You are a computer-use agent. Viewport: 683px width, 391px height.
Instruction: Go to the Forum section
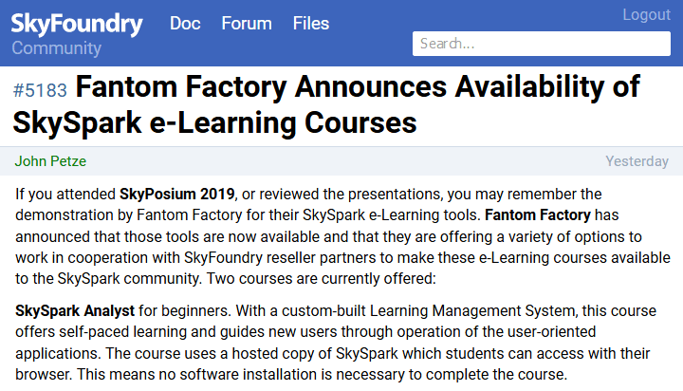pyautogui.click(x=247, y=24)
